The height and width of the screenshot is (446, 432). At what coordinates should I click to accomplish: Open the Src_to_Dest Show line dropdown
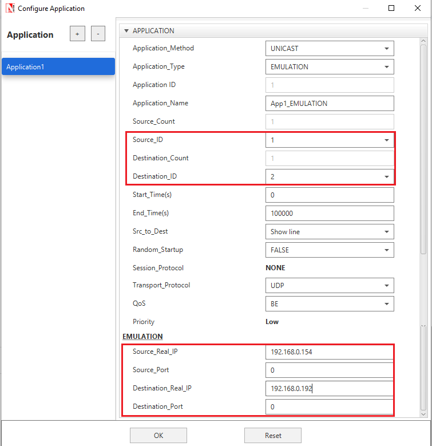330,232
